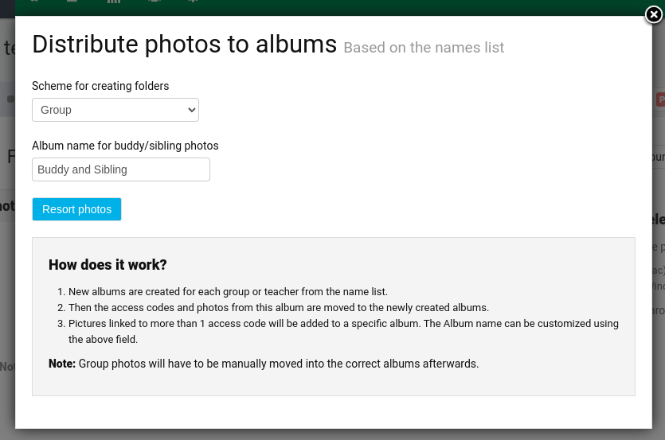Select step 1 'New albums are created' text
The image size is (665, 440).
click(228, 292)
